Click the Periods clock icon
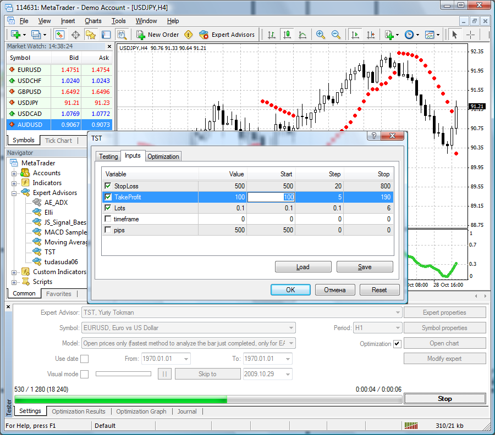 pyautogui.click(x=409, y=35)
